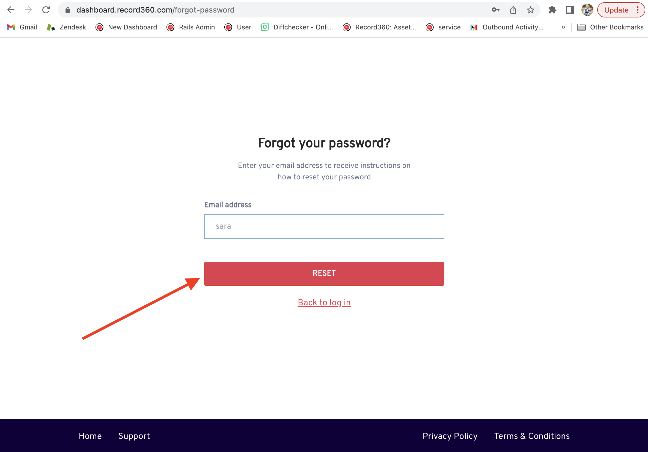Expand Chrome profile menu
Image resolution: width=648 pixels, height=452 pixels.
pos(587,10)
